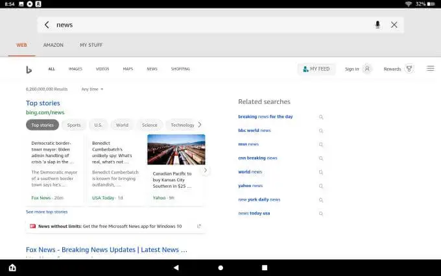Tap the back arrow in search bar
The image size is (441, 276).
coord(47,25)
